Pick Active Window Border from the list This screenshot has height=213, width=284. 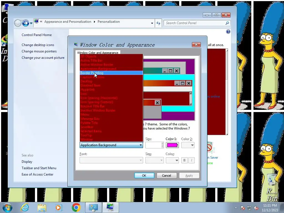111,65
